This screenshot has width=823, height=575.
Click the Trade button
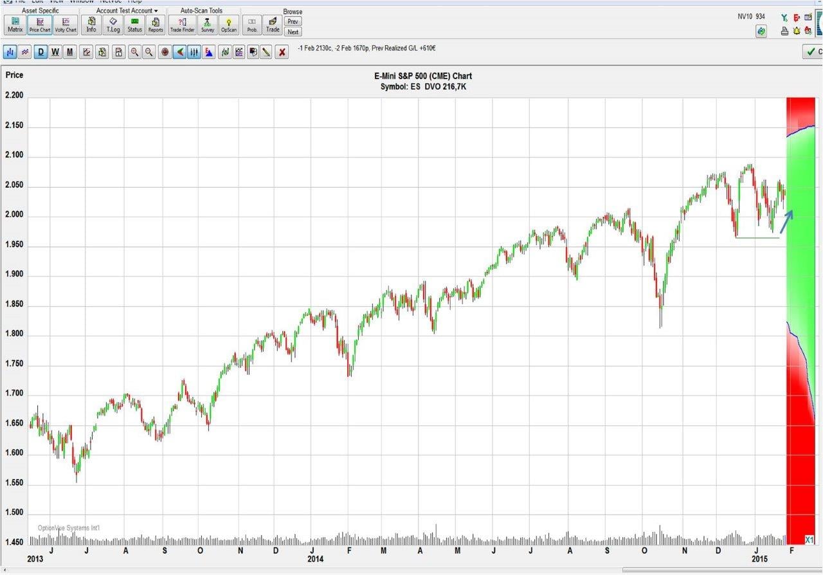273,24
